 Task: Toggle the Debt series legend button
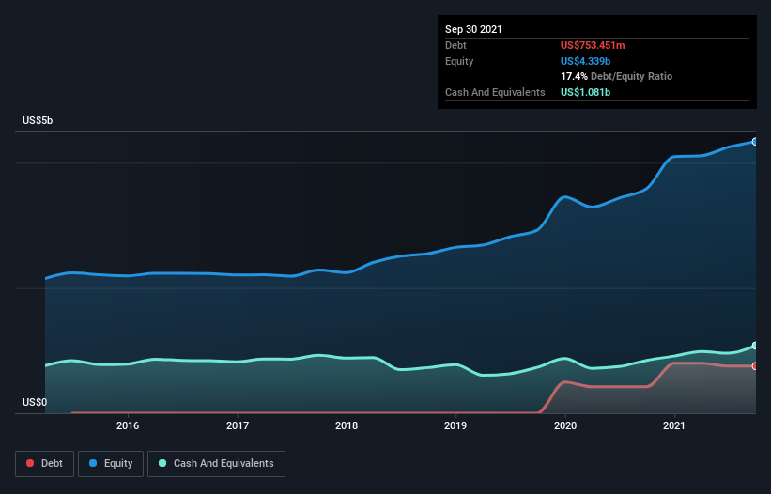click(x=44, y=464)
